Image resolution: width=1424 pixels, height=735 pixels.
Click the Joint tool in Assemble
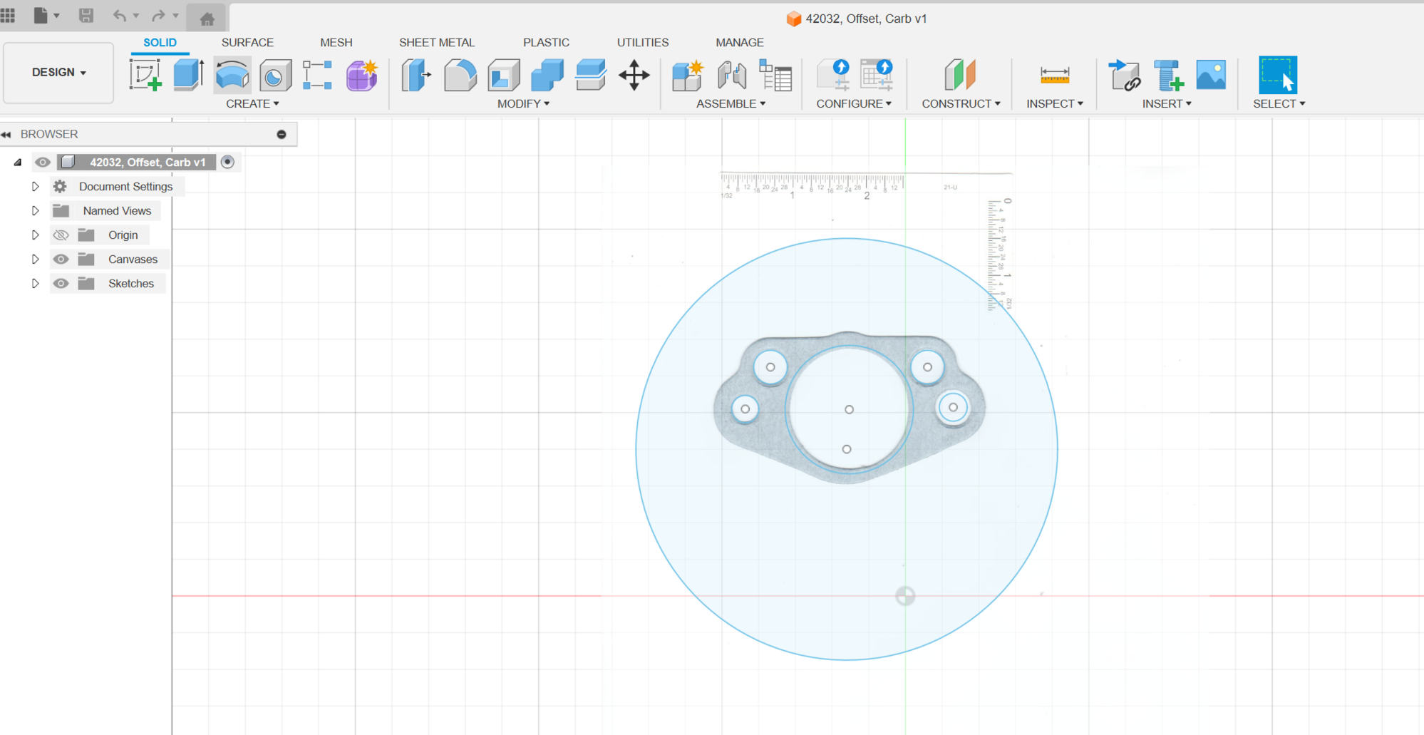pos(731,75)
